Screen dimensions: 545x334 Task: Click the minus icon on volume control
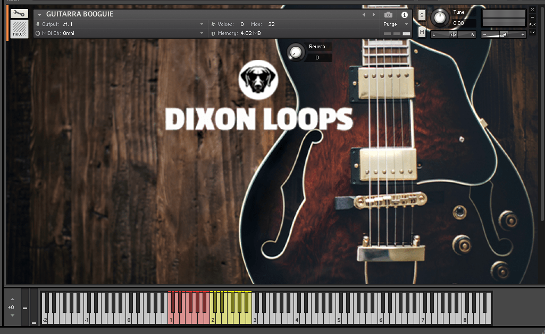coord(485,34)
